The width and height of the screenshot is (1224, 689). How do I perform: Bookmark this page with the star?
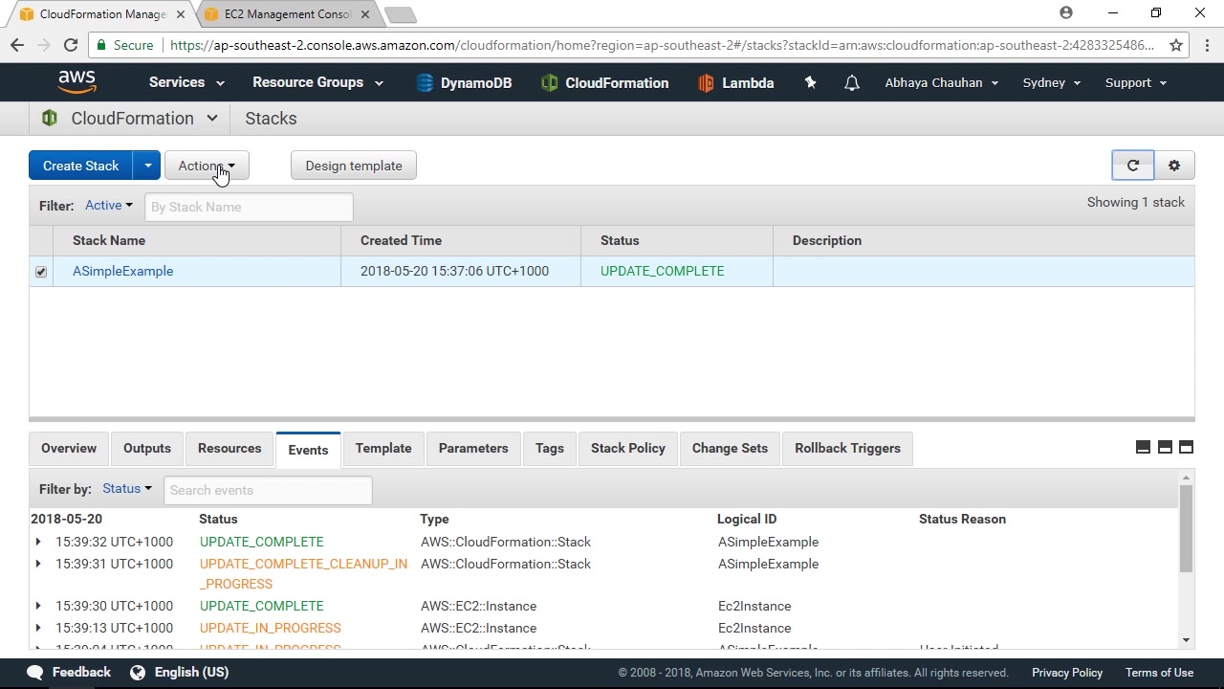(1176, 45)
